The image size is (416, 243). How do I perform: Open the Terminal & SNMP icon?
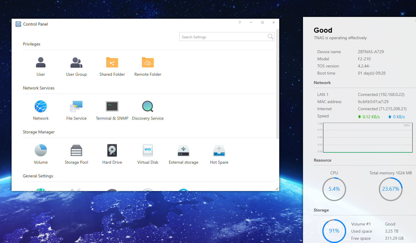[112, 106]
